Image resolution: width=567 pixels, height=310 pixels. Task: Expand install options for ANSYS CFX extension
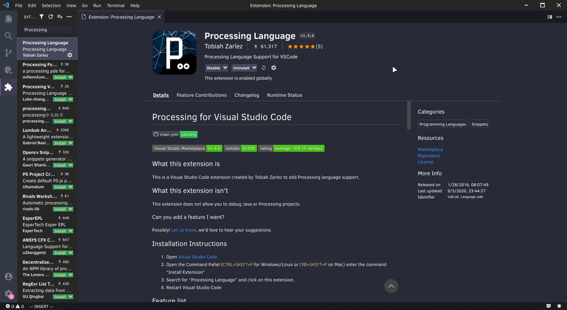tap(71, 253)
